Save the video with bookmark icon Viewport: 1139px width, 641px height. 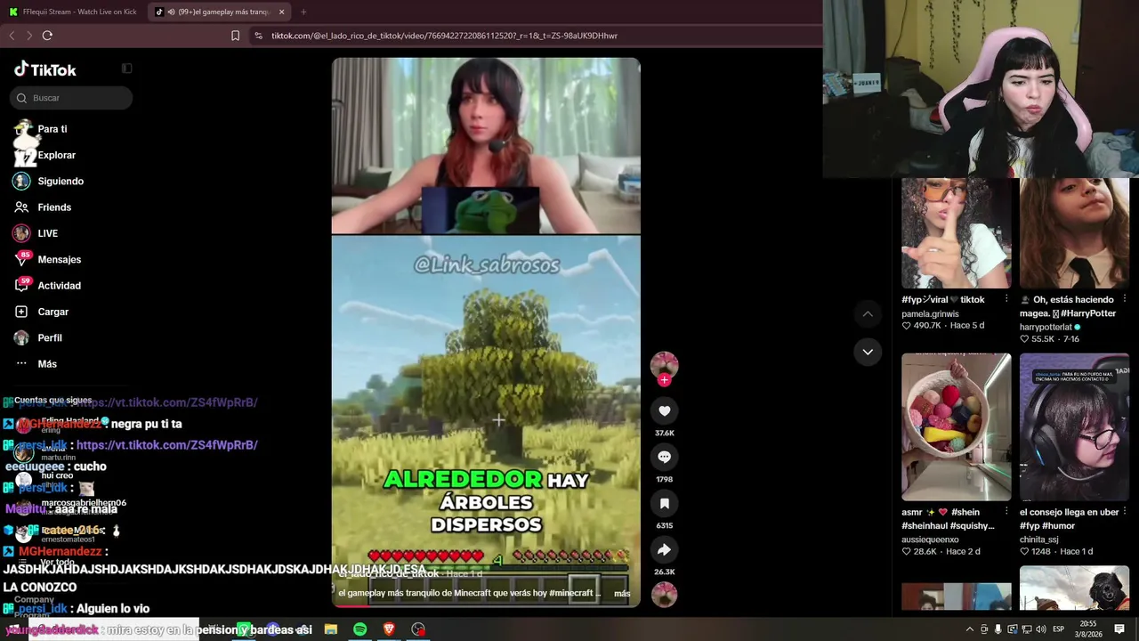click(x=664, y=503)
